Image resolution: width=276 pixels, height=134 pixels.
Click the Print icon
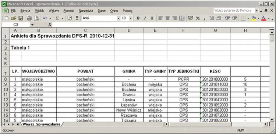(x=29, y=18)
